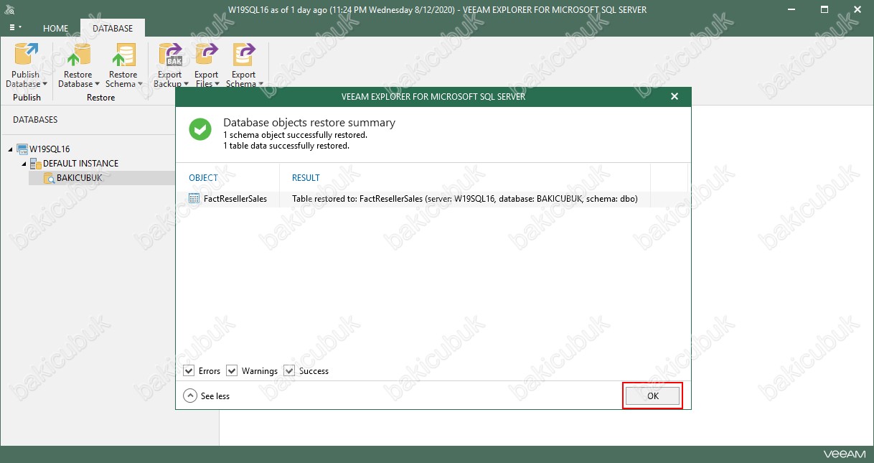
Task: Maximize the Veeam Explorer main window
Action: click(x=824, y=10)
